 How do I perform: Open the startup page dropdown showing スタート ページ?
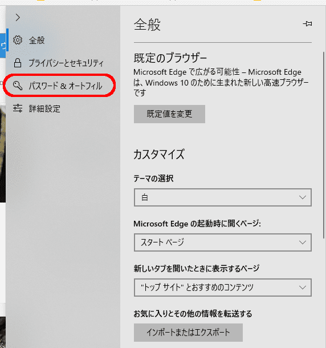[223, 242]
